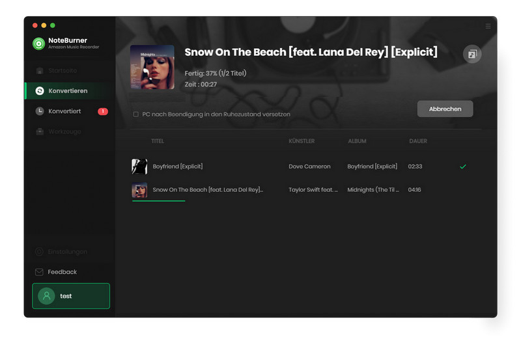Click Dove Cameron artist cell

(x=309, y=167)
